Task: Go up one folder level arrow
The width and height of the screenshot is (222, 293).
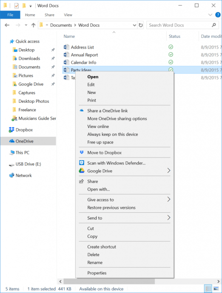Action: 33,25
